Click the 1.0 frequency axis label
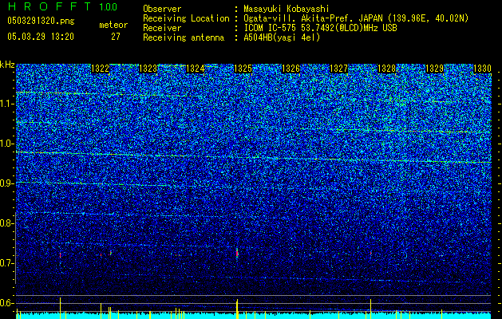The height and width of the screenshot is (319, 502). pyautogui.click(x=7, y=144)
